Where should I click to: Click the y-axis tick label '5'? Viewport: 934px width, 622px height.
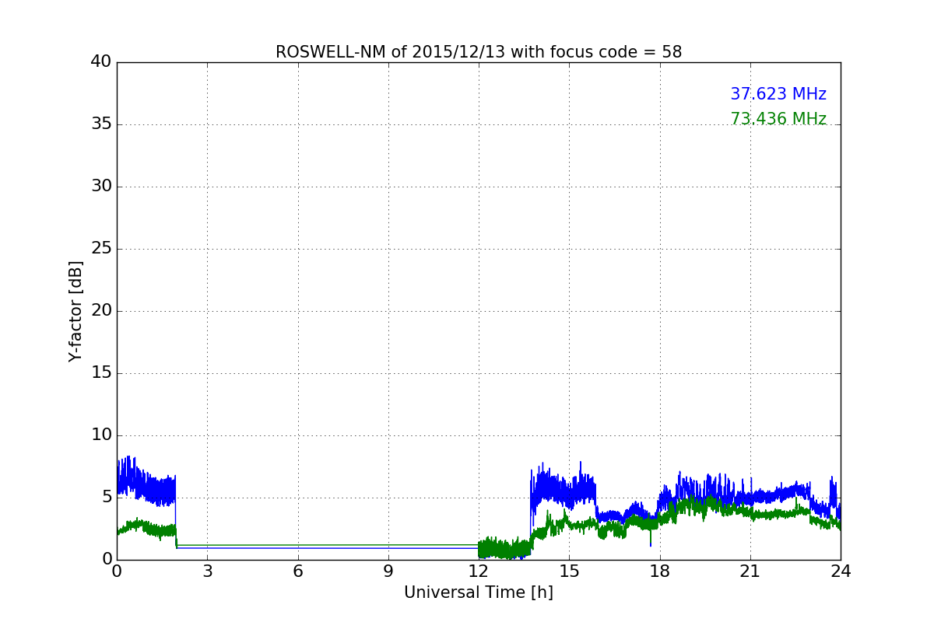pyautogui.click(x=107, y=498)
